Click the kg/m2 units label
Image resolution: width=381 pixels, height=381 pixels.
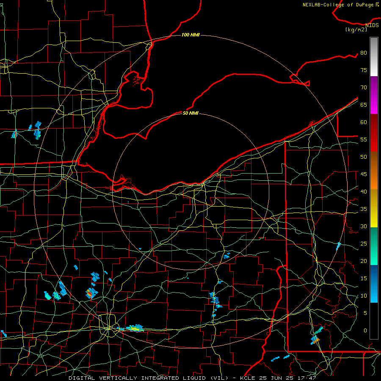356,30
